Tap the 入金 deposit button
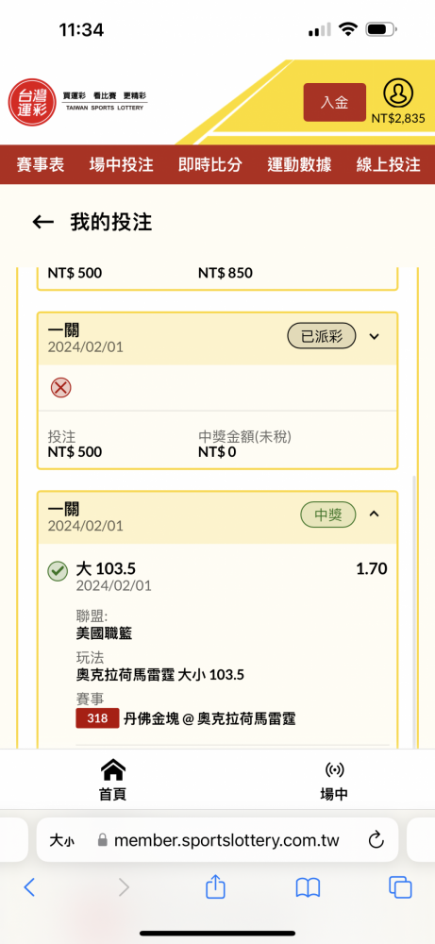435x944 pixels. (x=335, y=102)
